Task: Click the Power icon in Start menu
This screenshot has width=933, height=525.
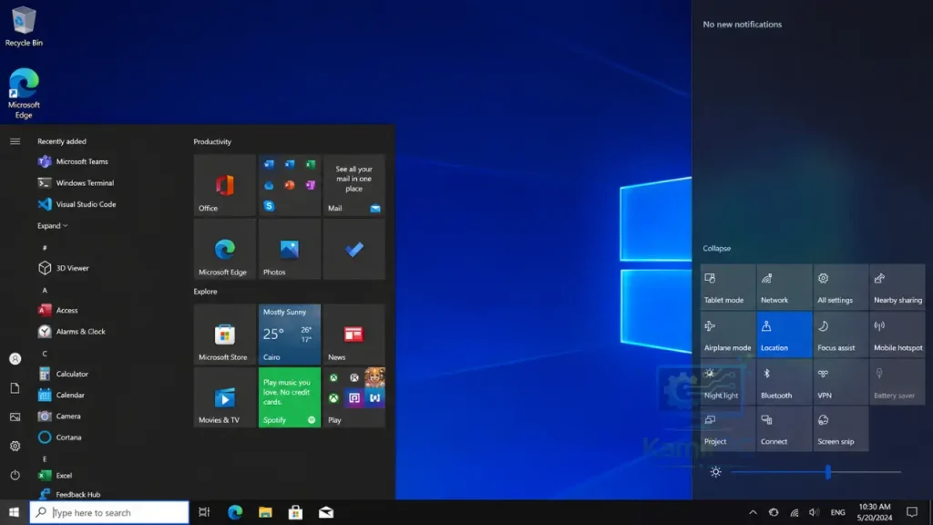Action: click(15, 475)
